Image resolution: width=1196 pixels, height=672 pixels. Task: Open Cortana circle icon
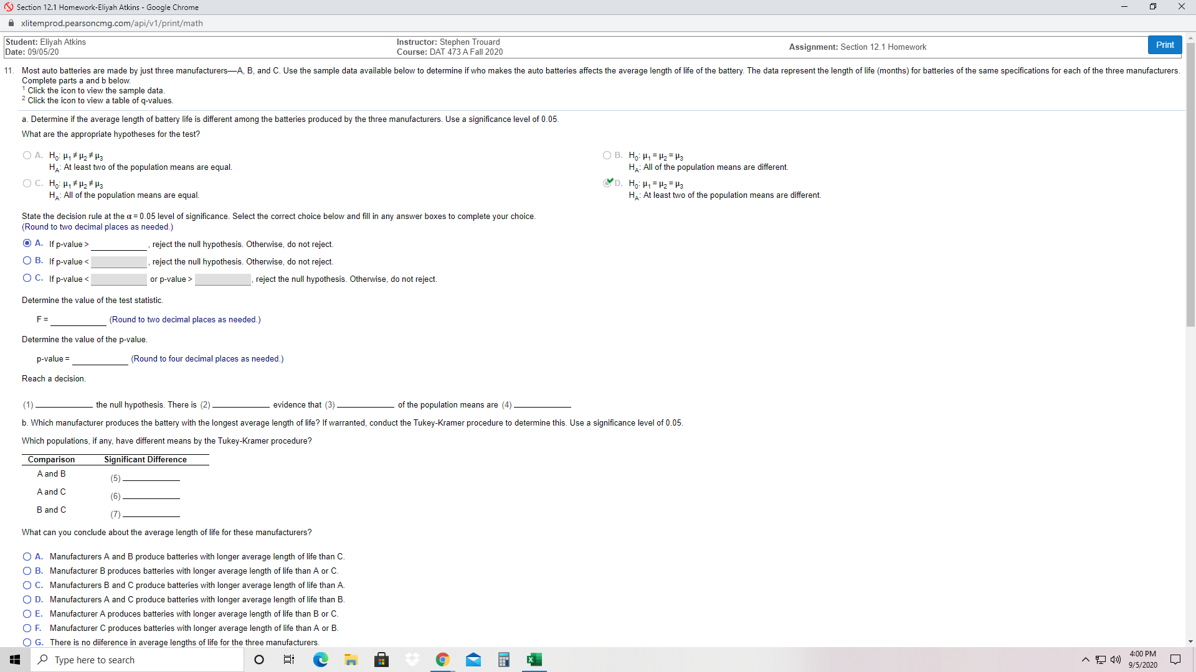[259, 660]
